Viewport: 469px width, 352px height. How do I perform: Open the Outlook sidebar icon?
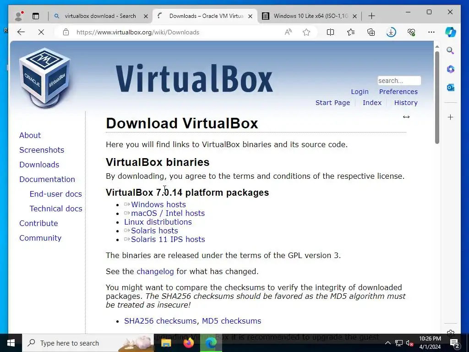(451, 88)
